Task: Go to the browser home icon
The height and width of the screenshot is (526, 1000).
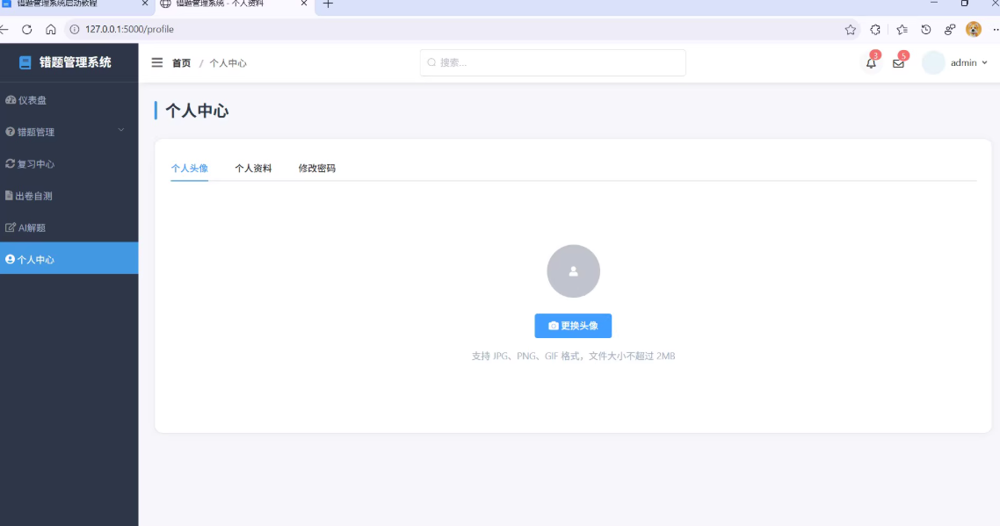Action: (x=50, y=29)
